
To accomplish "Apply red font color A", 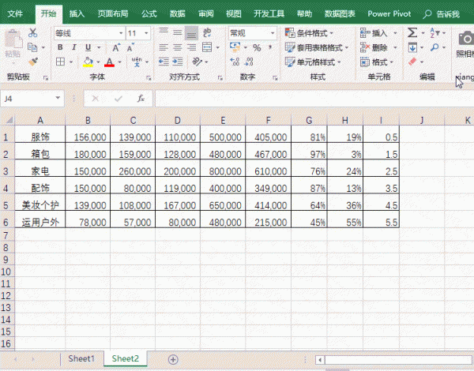I will [x=110, y=62].
